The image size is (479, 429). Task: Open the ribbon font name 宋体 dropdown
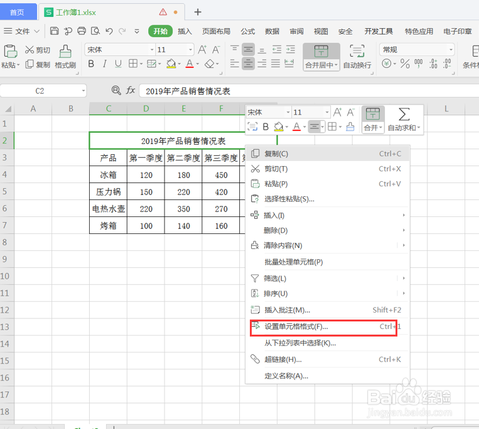[152, 50]
